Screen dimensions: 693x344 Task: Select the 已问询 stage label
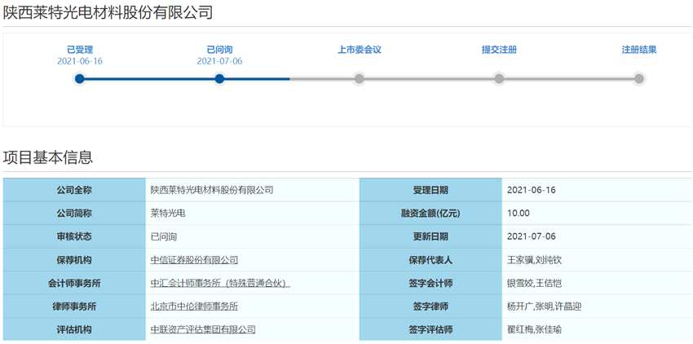pyautogui.click(x=219, y=50)
